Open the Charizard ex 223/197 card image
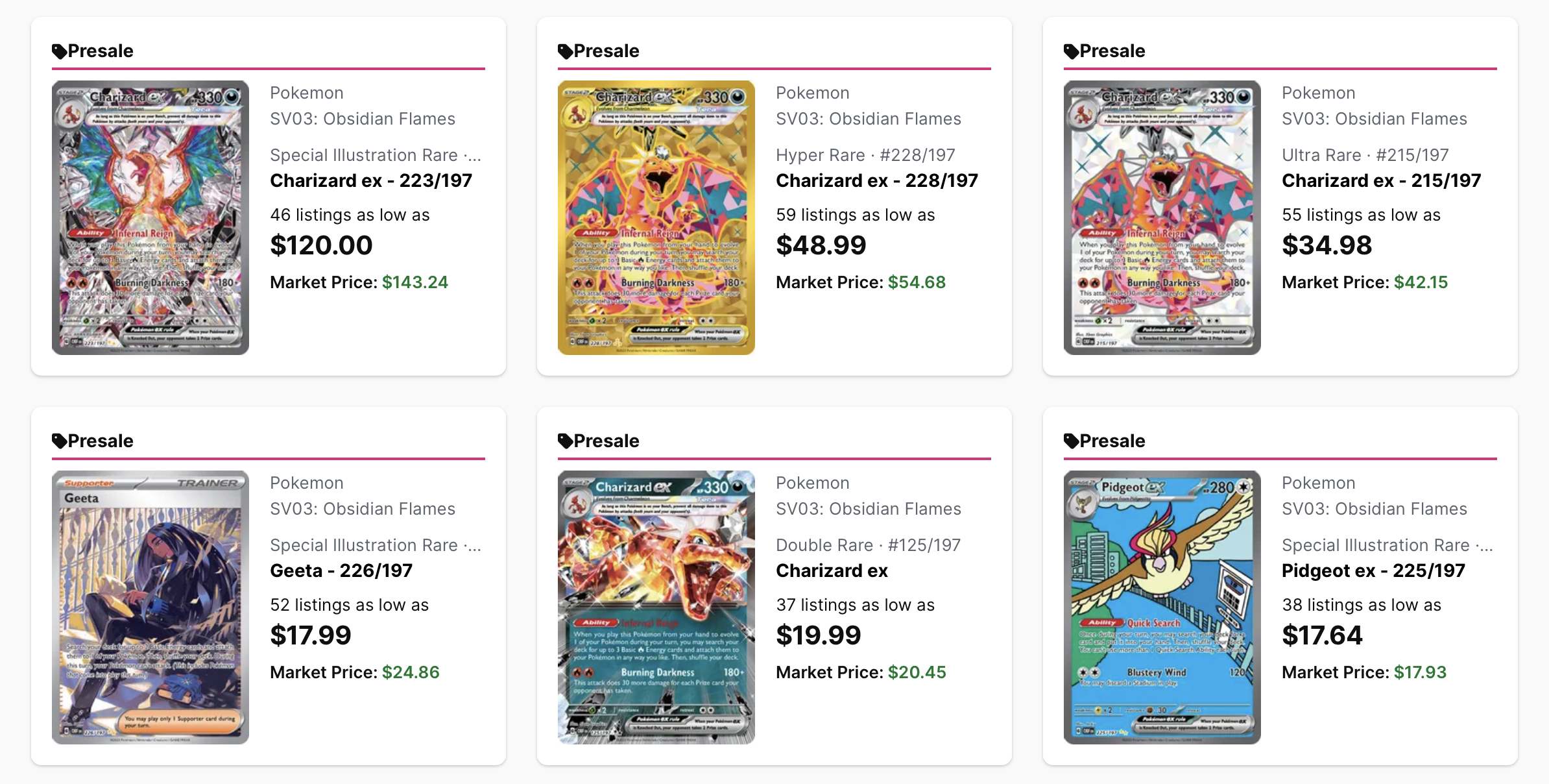 tap(150, 217)
